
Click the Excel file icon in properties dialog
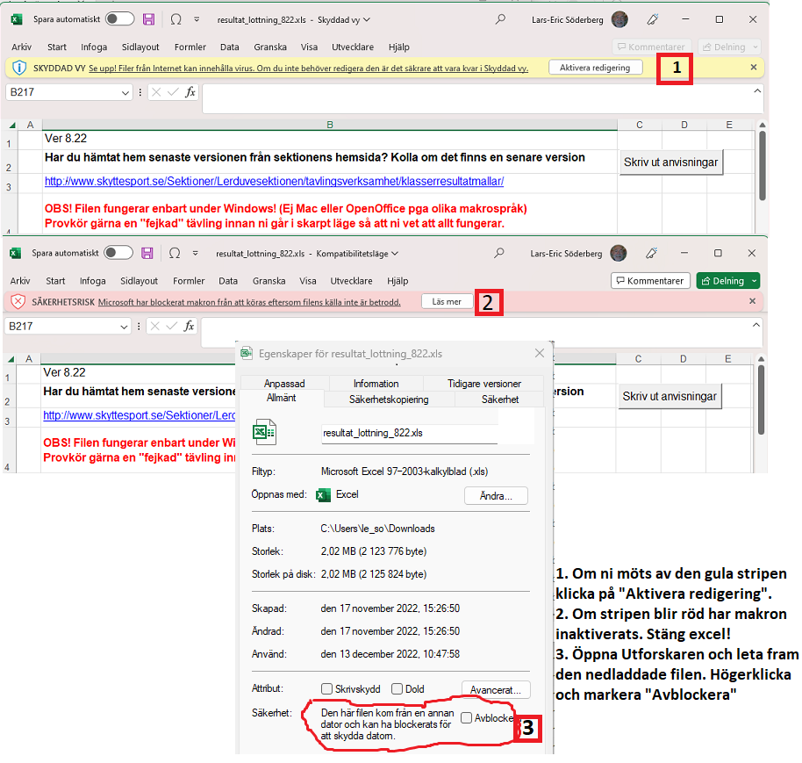264,432
